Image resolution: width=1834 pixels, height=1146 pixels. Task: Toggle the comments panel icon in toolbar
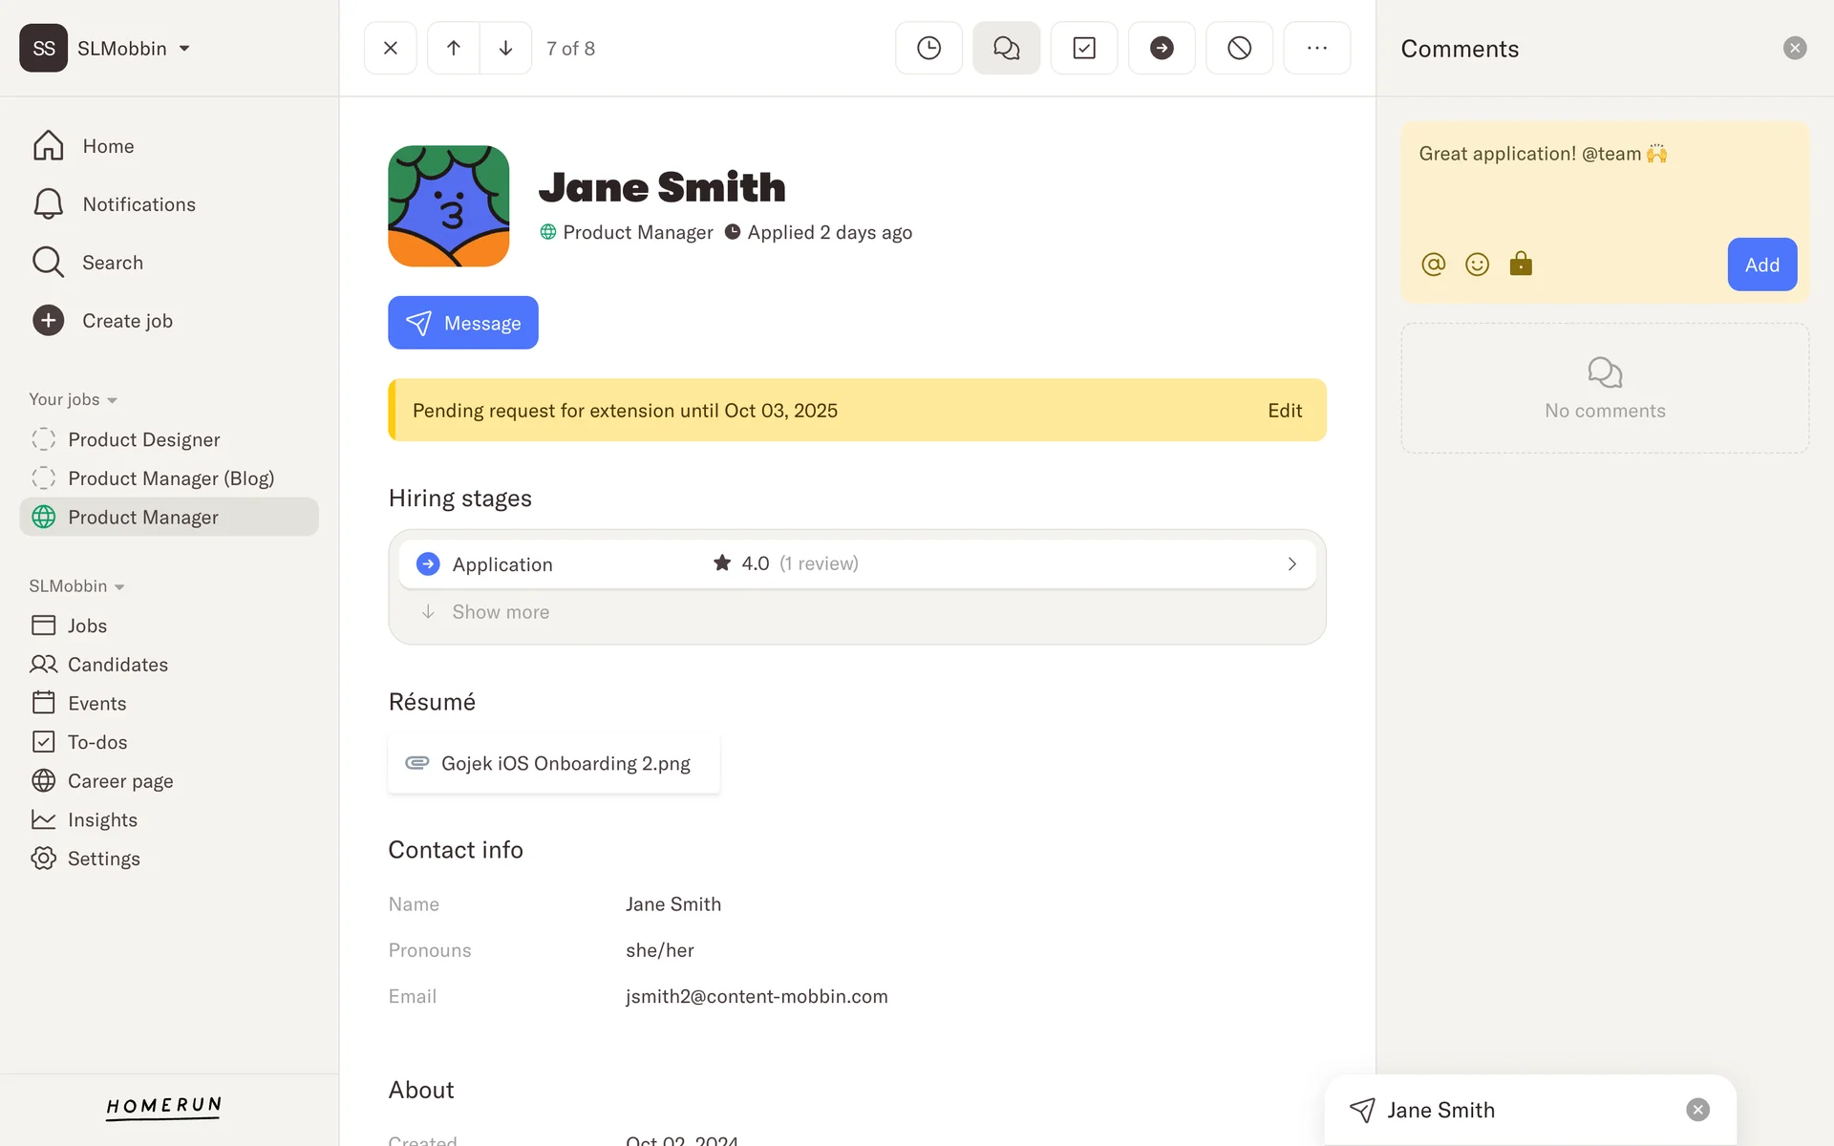pyautogui.click(x=1006, y=48)
